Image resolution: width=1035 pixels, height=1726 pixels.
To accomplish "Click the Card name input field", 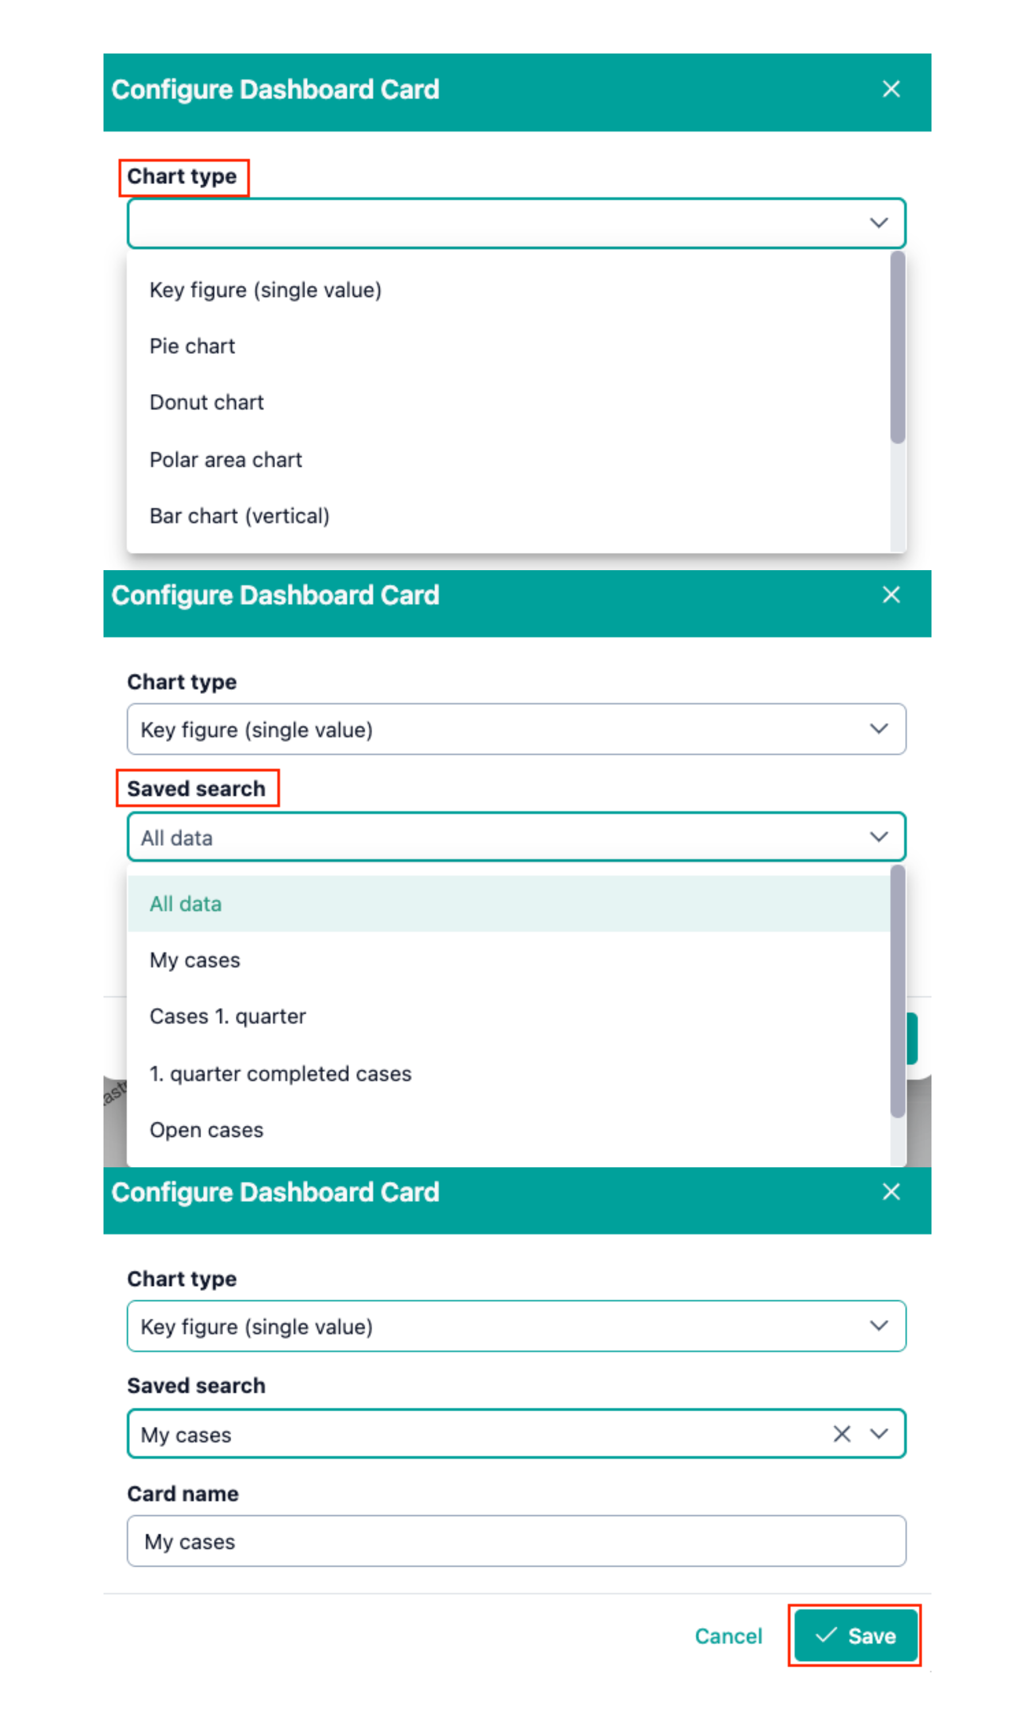I will 516,1540.
